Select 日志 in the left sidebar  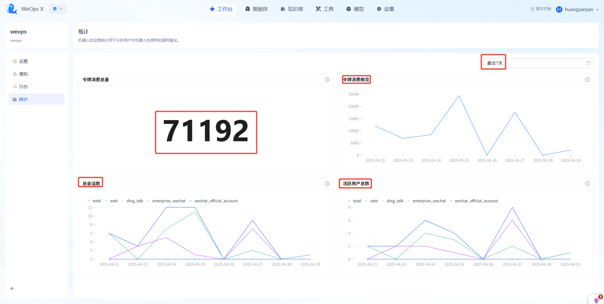coord(37,87)
